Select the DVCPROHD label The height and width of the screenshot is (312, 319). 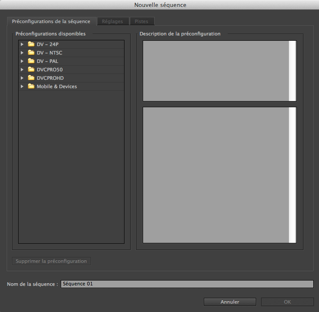50,78
